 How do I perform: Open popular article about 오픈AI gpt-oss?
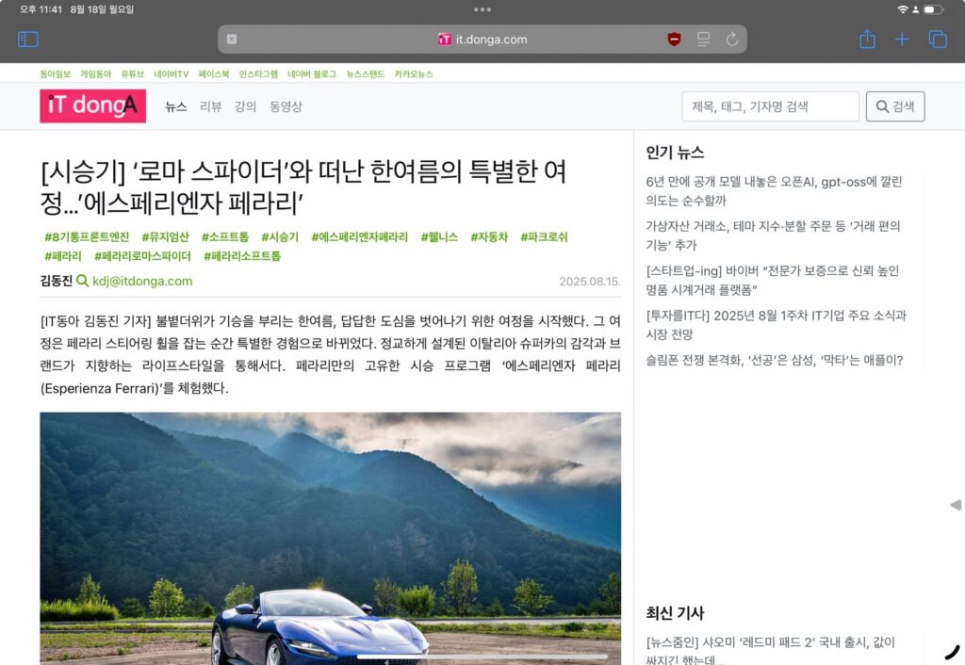coord(775,190)
